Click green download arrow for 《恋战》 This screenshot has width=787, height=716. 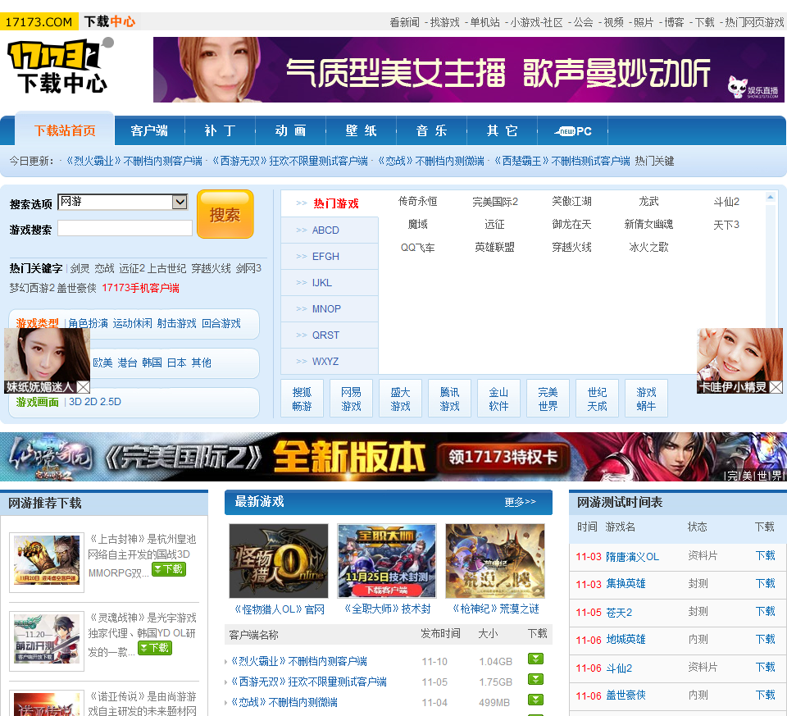(x=535, y=700)
